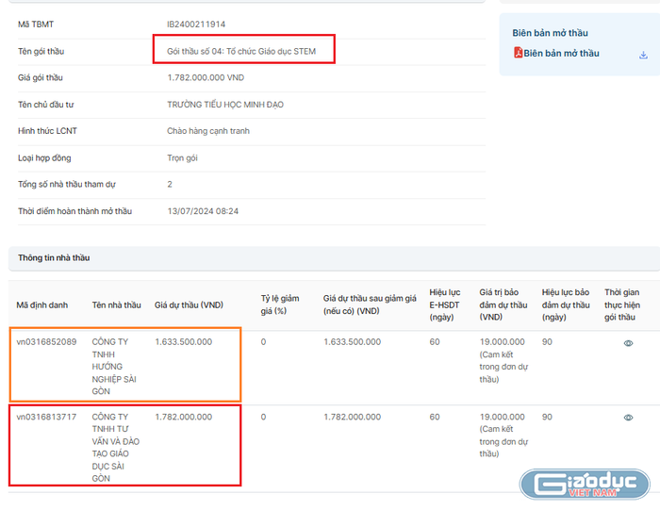Click the Giá dự thầu (VND) column header
The height and width of the screenshot is (510, 660).
point(189,304)
